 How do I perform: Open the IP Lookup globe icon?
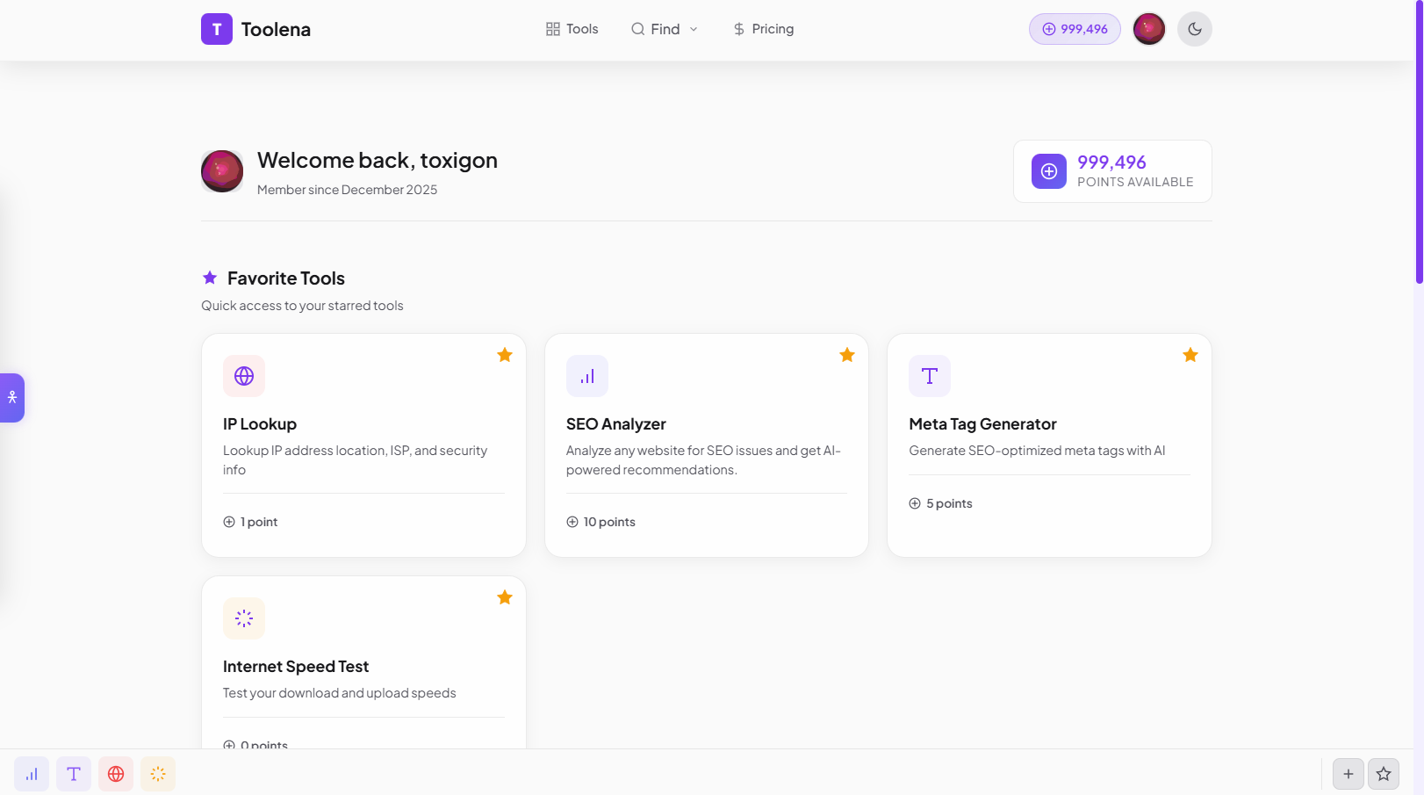coord(243,376)
